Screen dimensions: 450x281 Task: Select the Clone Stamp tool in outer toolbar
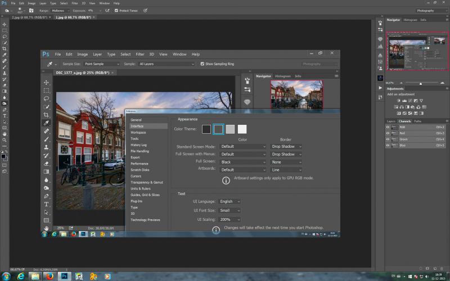[4, 73]
